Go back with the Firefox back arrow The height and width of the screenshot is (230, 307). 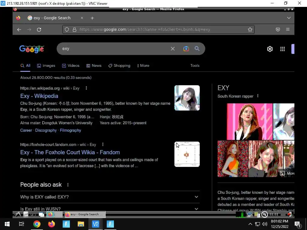[19, 30]
